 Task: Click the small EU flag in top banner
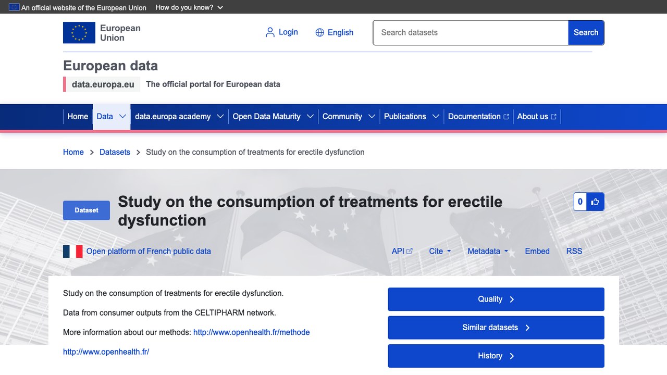(14, 7)
